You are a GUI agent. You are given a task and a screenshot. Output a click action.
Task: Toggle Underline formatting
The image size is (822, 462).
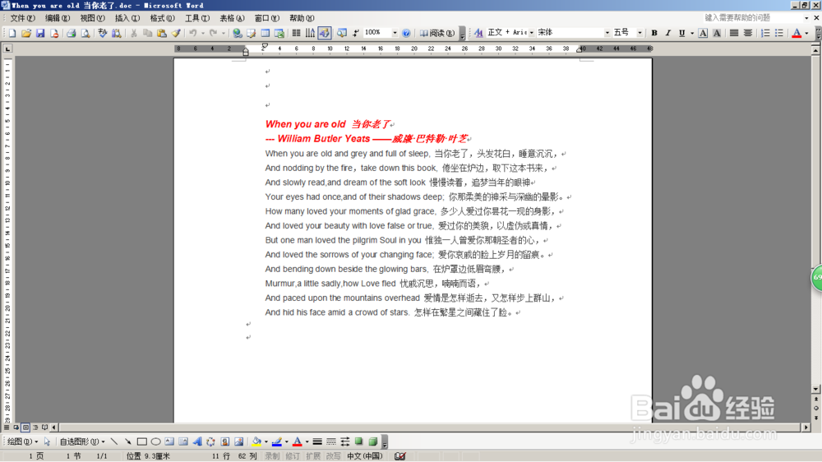[681, 33]
